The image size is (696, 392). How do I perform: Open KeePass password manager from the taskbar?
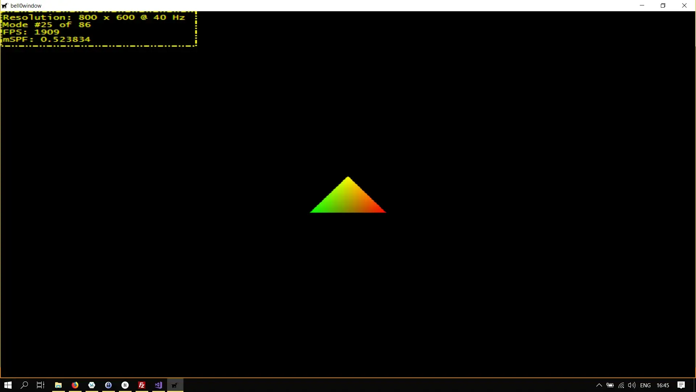tap(108, 385)
